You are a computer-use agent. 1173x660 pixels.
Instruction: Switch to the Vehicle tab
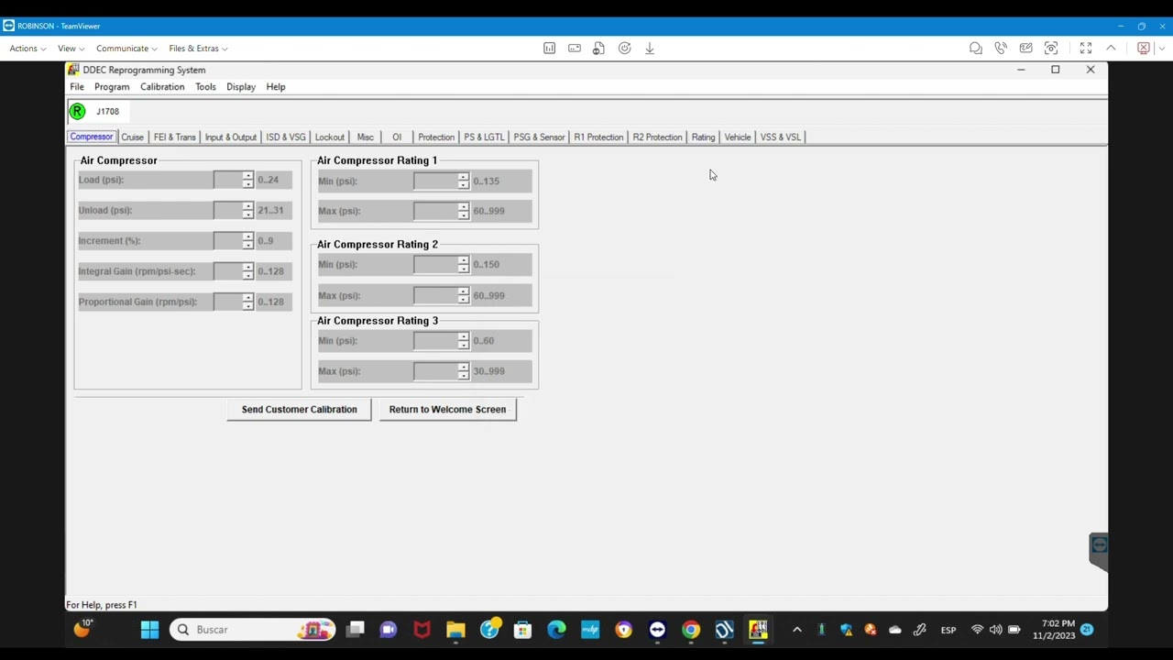[738, 137]
